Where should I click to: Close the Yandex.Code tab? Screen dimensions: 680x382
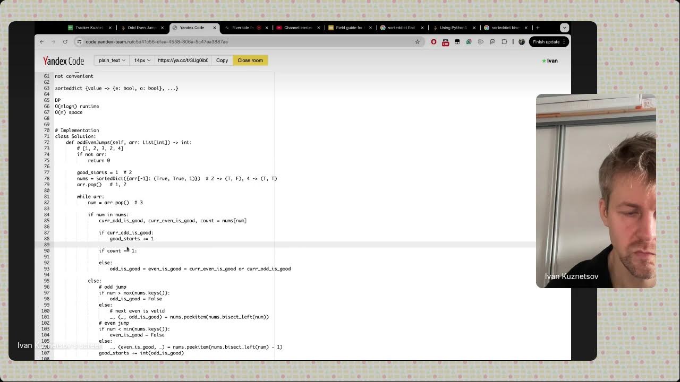point(215,28)
